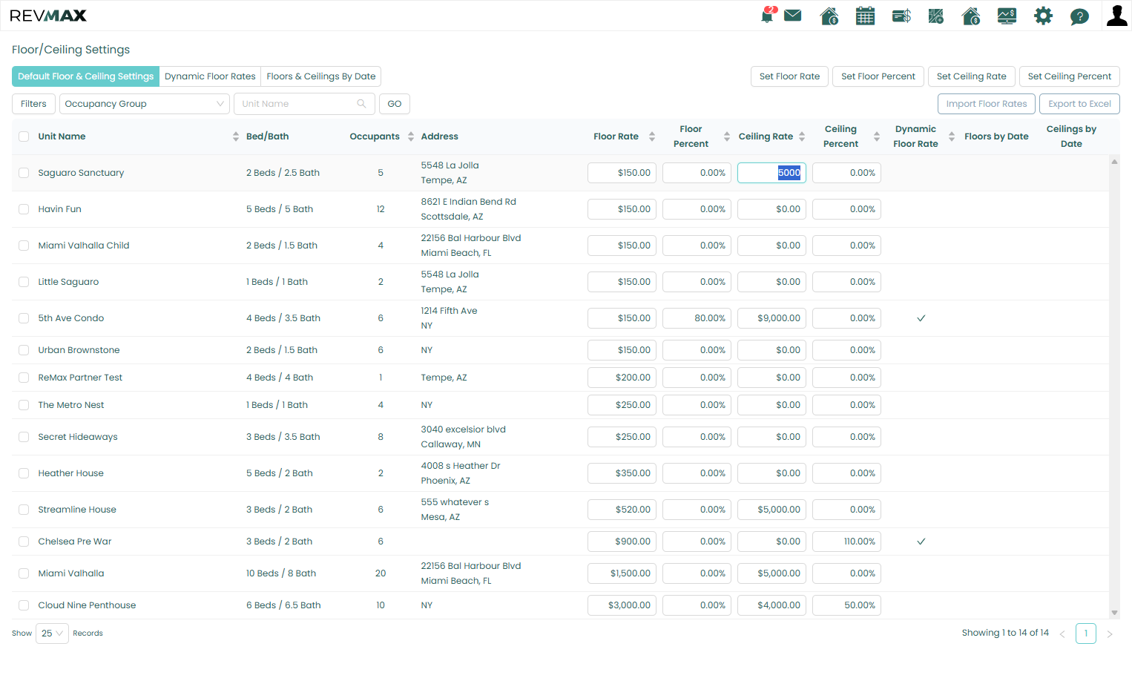
Task: Open the map with plus icon
Action: click(x=936, y=16)
